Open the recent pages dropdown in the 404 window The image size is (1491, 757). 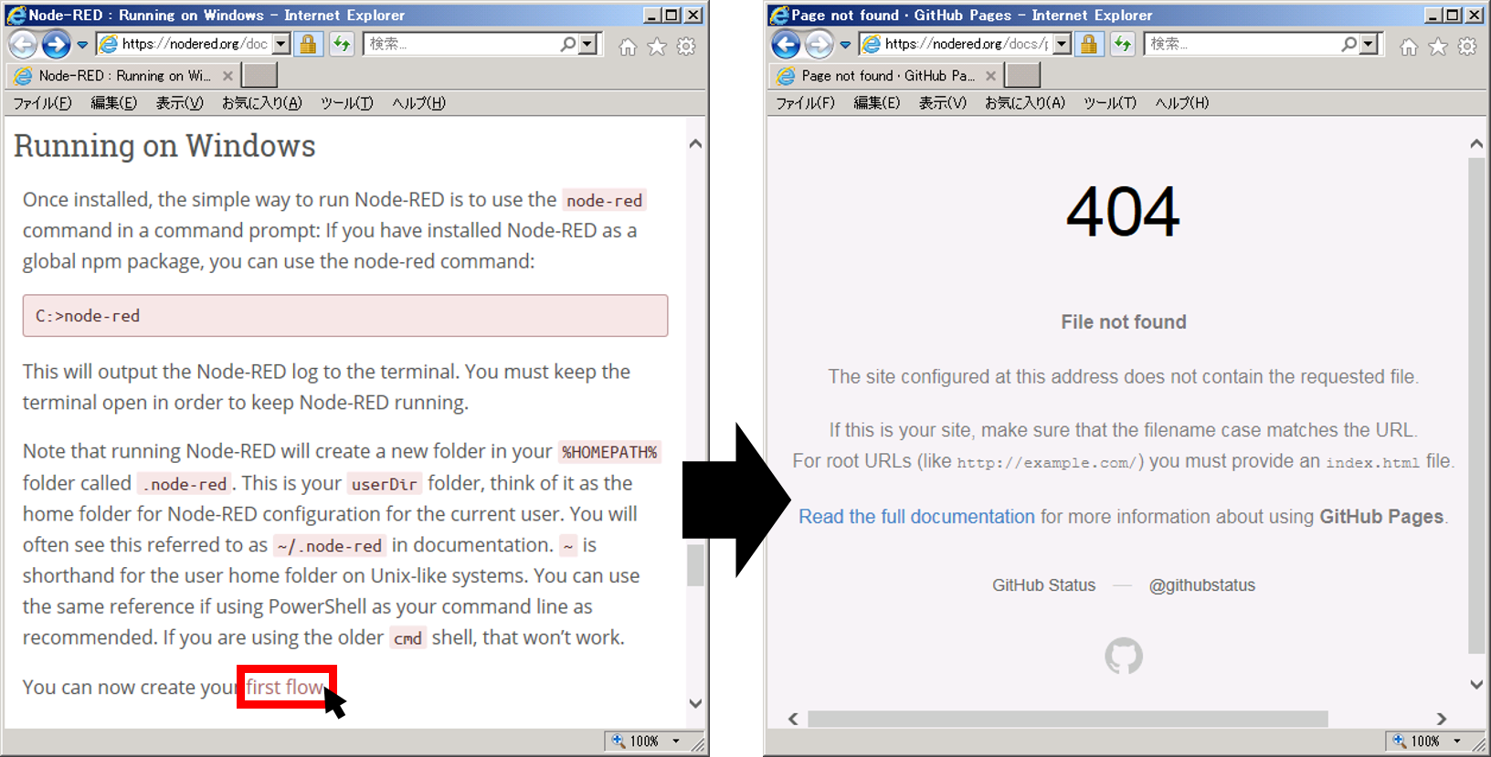pyautogui.click(x=845, y=45)
